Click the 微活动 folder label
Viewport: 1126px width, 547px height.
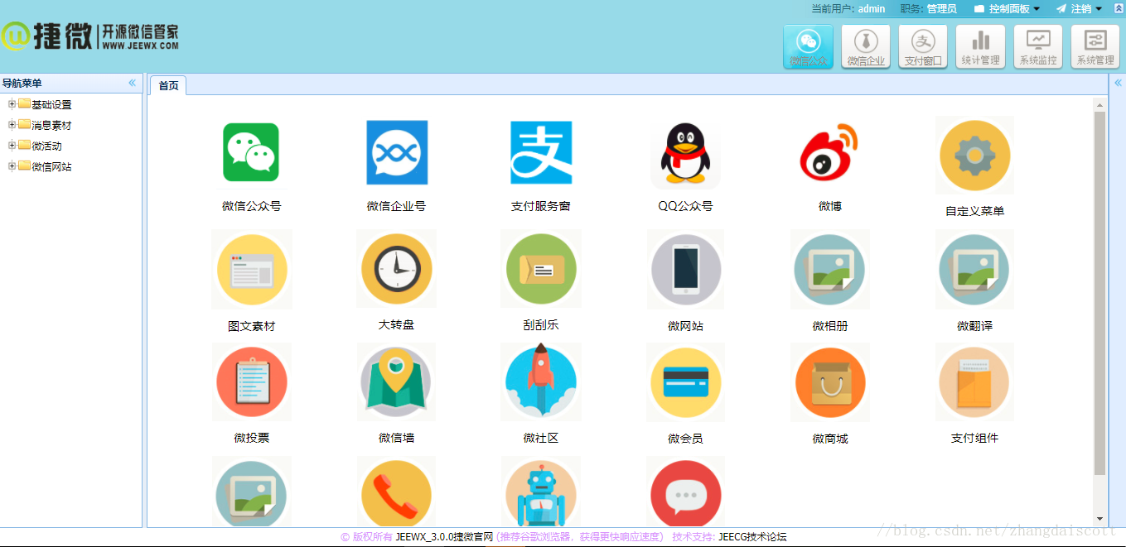coord(46,146)
